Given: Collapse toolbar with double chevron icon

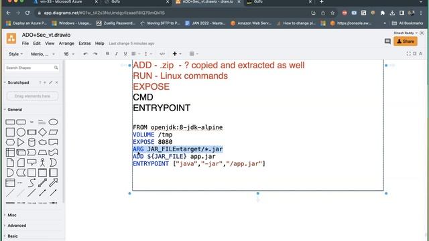Looking at the screenshot, I should click(x=420, y=54).
